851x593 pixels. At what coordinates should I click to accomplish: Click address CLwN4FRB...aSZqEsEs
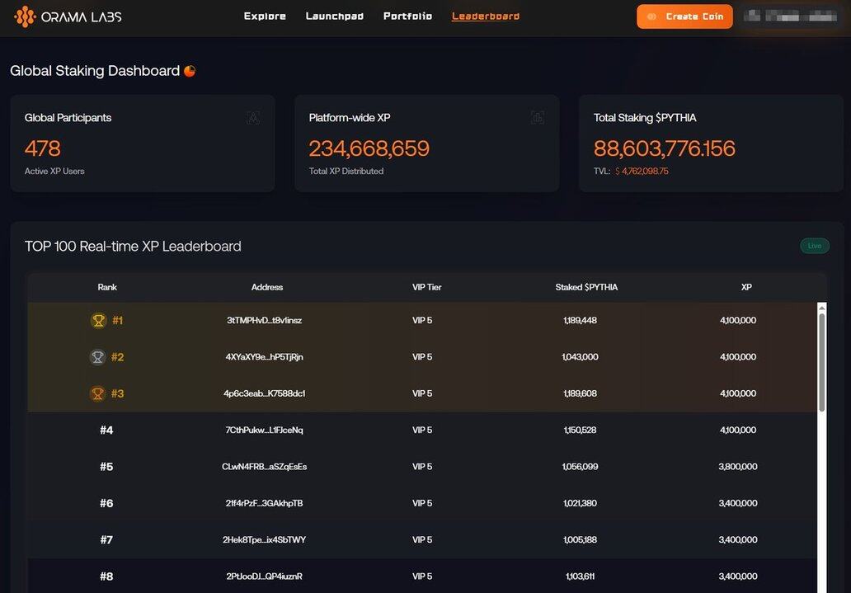pyautogui.click(x=264, y=467)
